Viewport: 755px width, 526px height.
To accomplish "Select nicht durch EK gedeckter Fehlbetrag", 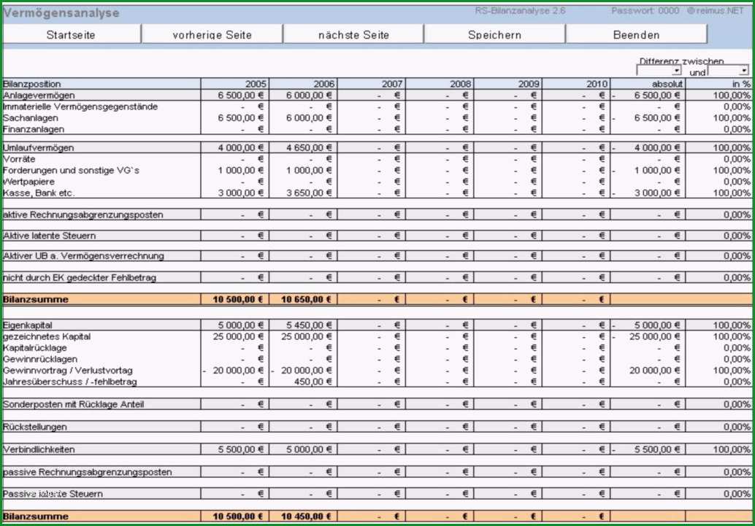I will pos(80,277).
